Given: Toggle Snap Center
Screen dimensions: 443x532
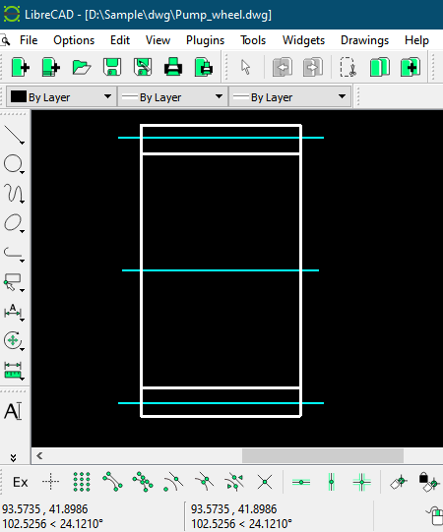Looking at the screenshot, I should click(173, 482).
